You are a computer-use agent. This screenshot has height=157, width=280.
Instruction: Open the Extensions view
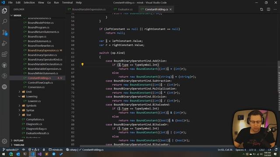pos(4,54)
